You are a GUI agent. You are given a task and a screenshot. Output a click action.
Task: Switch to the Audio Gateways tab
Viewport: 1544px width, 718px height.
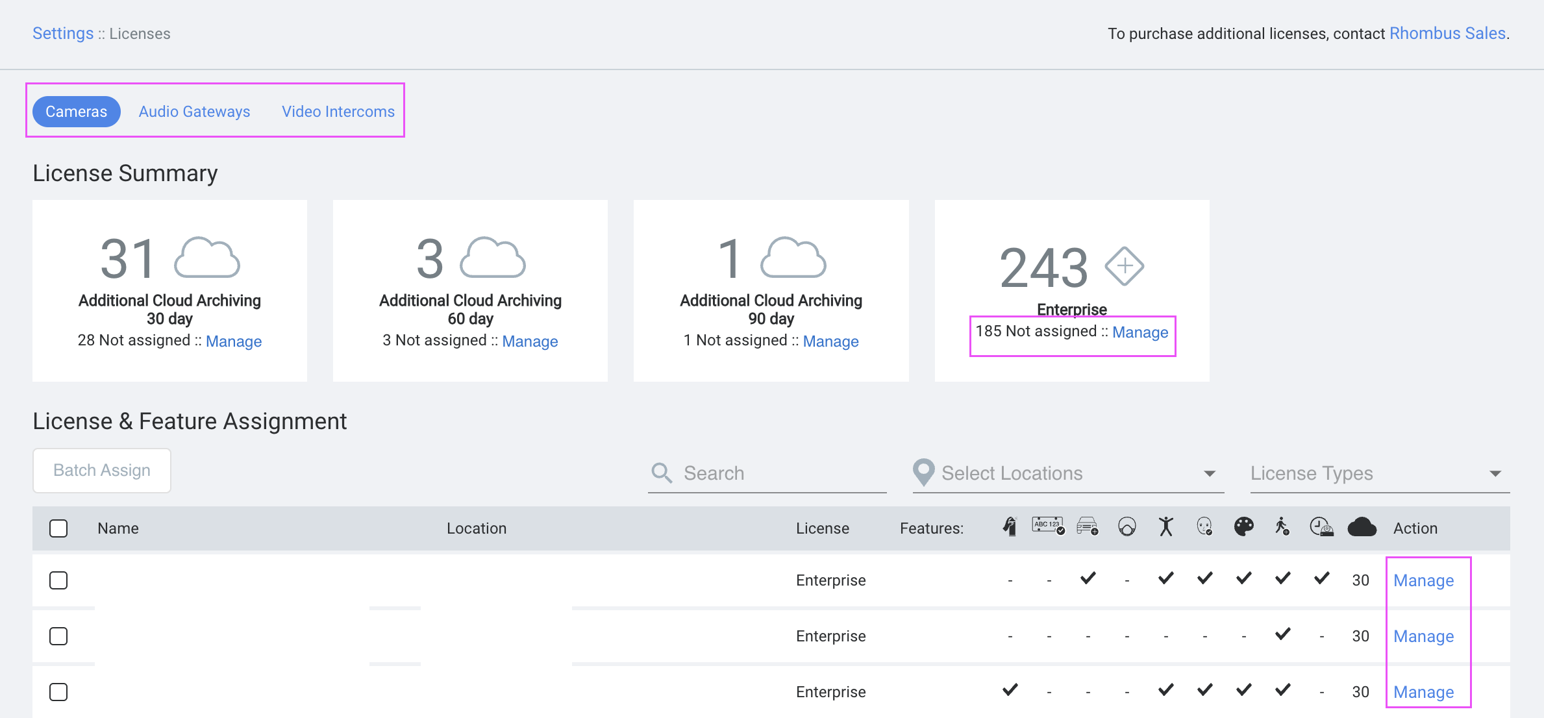coord(194,112)
